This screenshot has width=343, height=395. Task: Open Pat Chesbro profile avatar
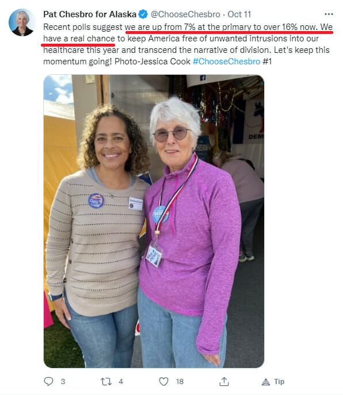[x=22, y=22]
